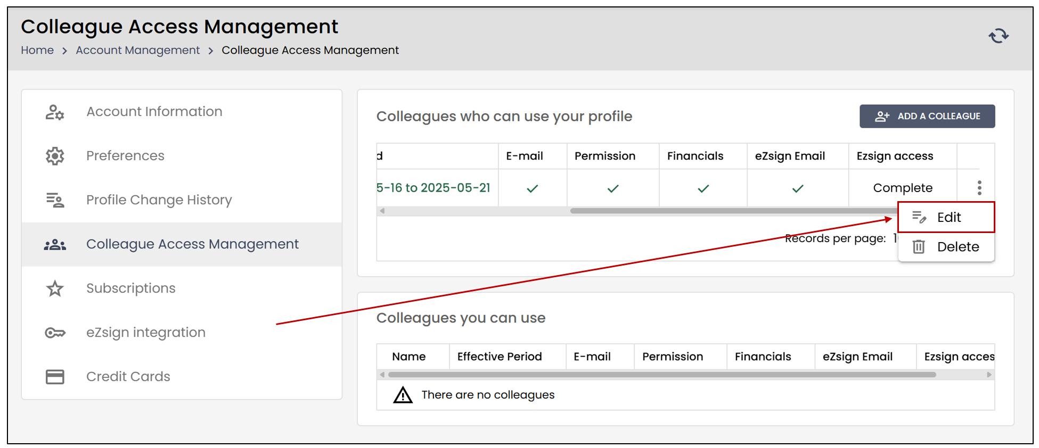This screenshot has width=1039, height=448.
Task: Choose Delete from the context menu
Action: point(946,247)
